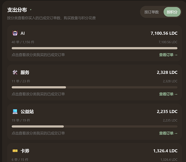186x162 pixels.
Task: Select the 卡券 category title
Action: pyautogui.click(x=25, y=151)
